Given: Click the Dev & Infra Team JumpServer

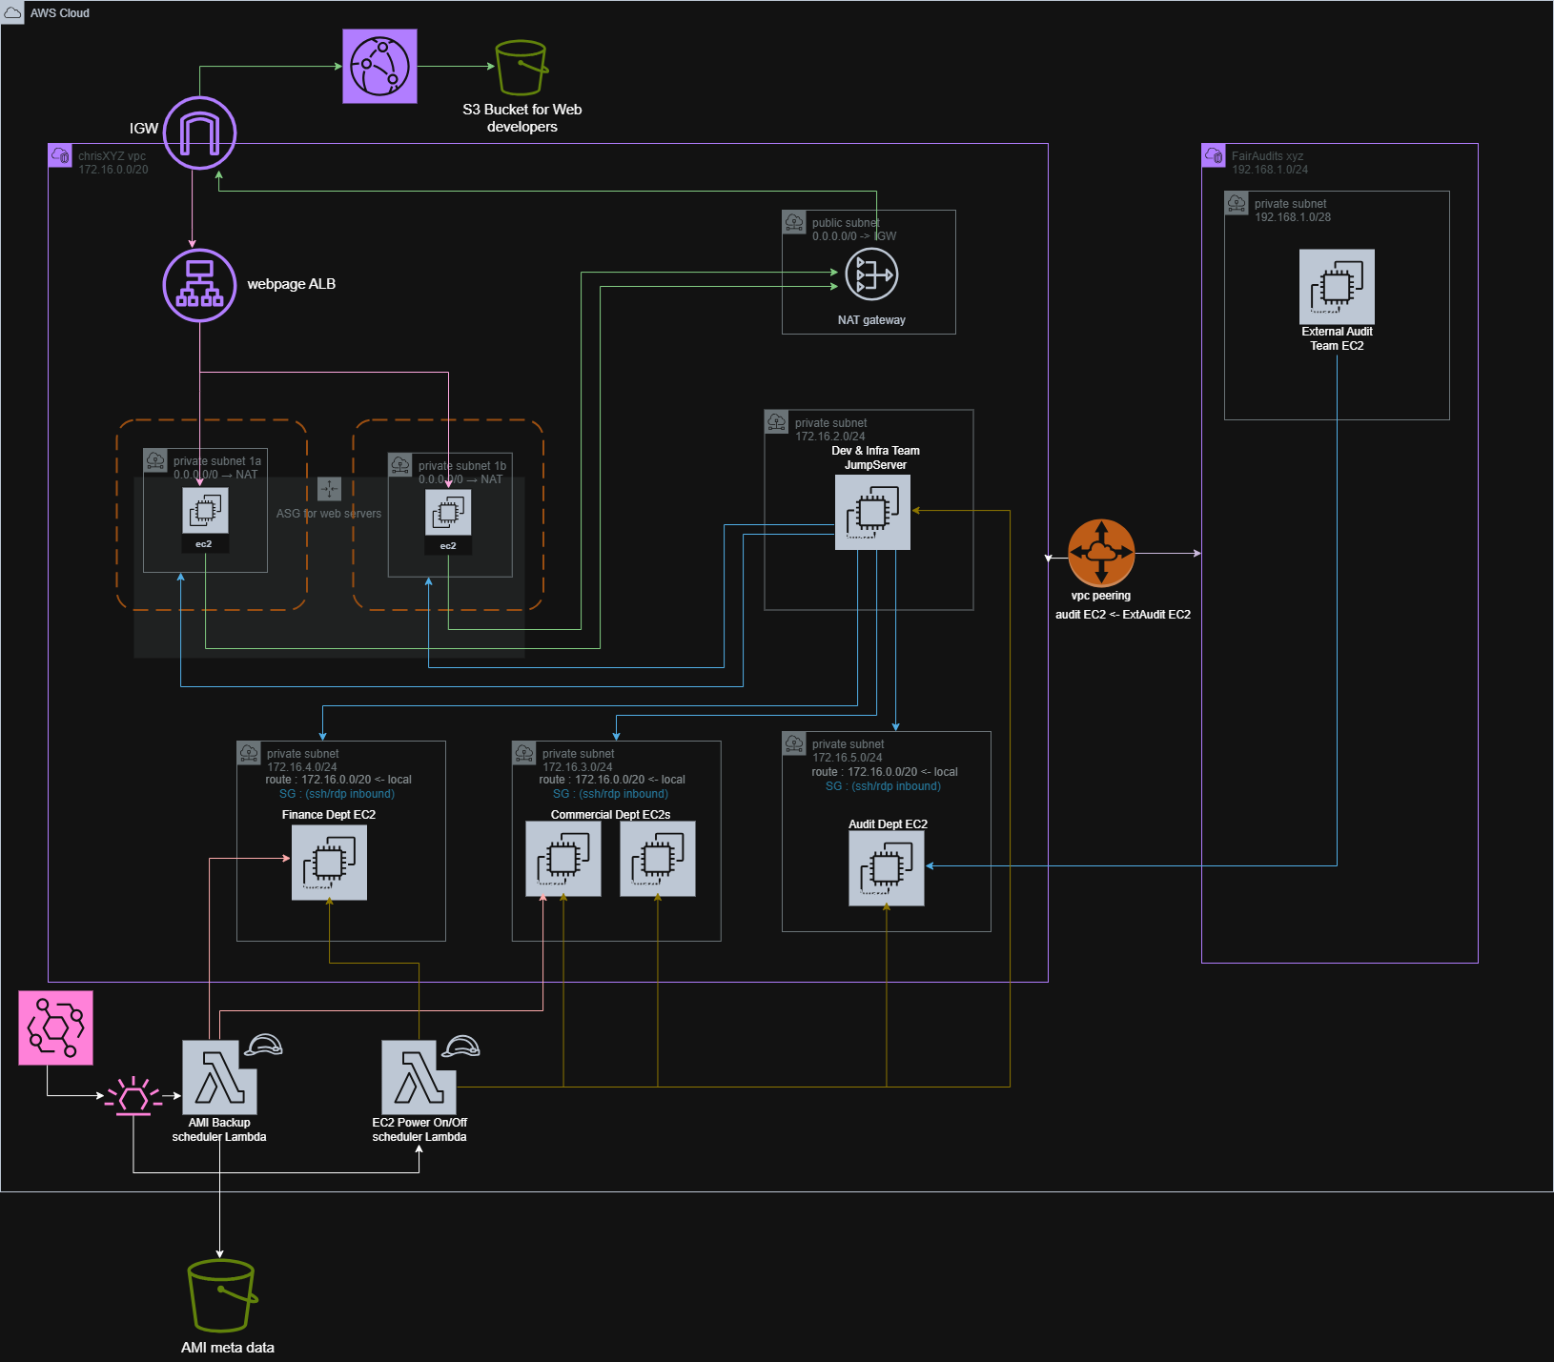Looking at the screenshot, I should tap(872, 513).
